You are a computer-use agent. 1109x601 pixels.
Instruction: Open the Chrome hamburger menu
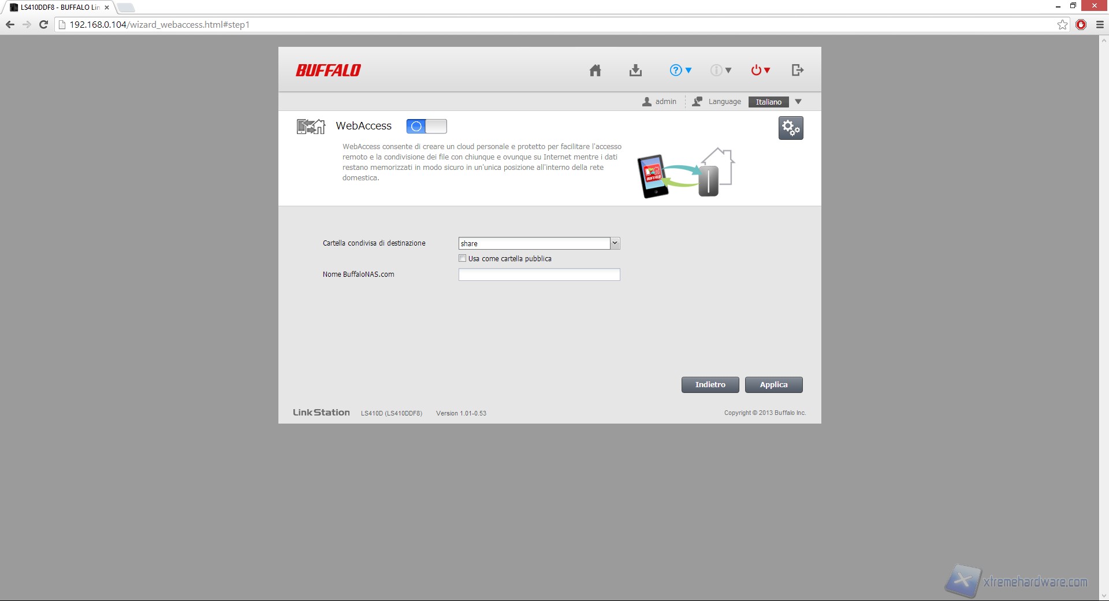click(1100, 24)
